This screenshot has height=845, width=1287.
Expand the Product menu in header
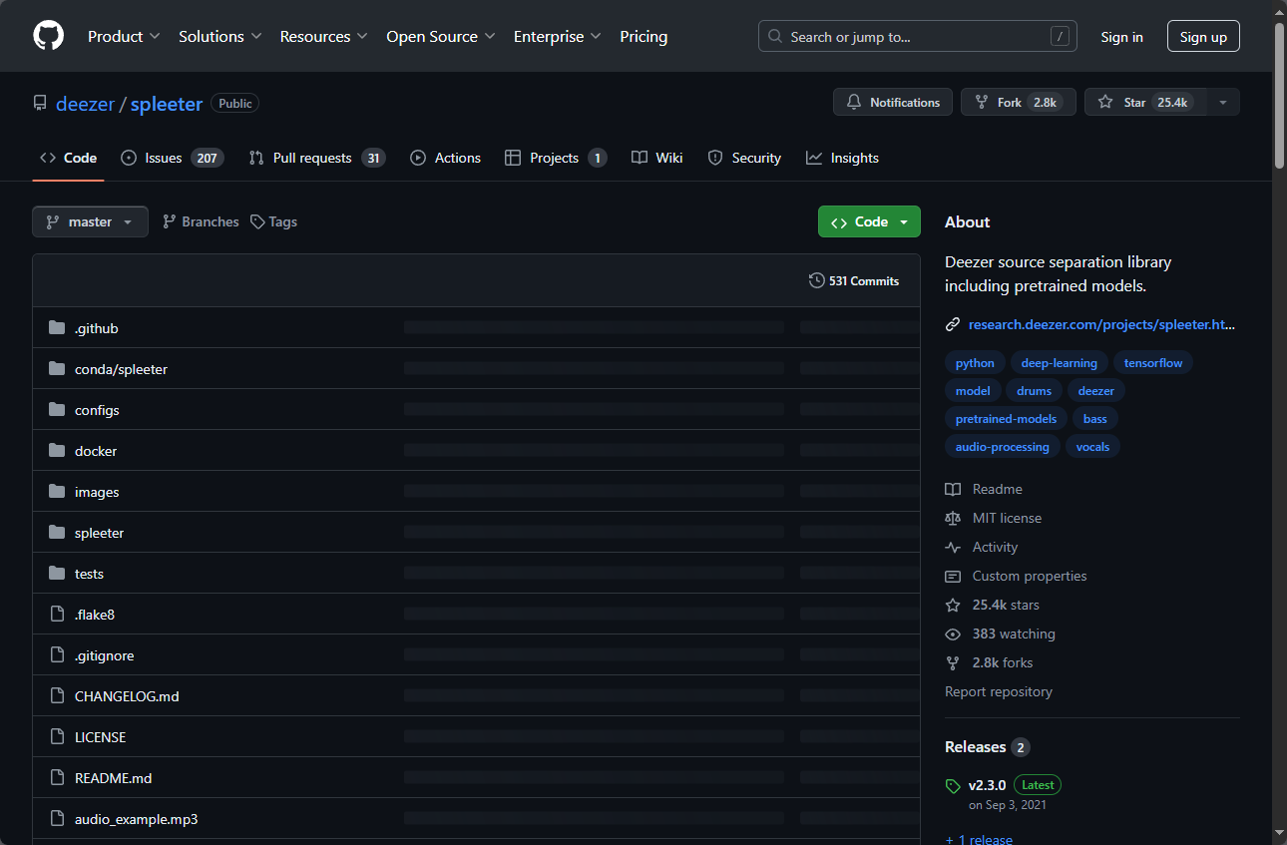point(124,36)
